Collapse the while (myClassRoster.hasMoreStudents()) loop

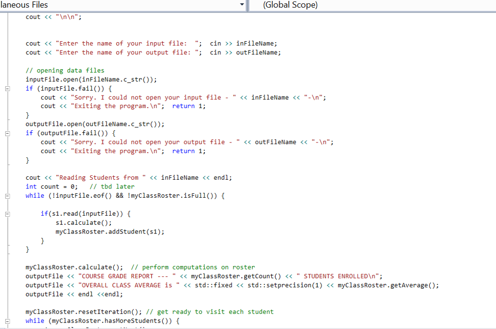tap(7, 321)
